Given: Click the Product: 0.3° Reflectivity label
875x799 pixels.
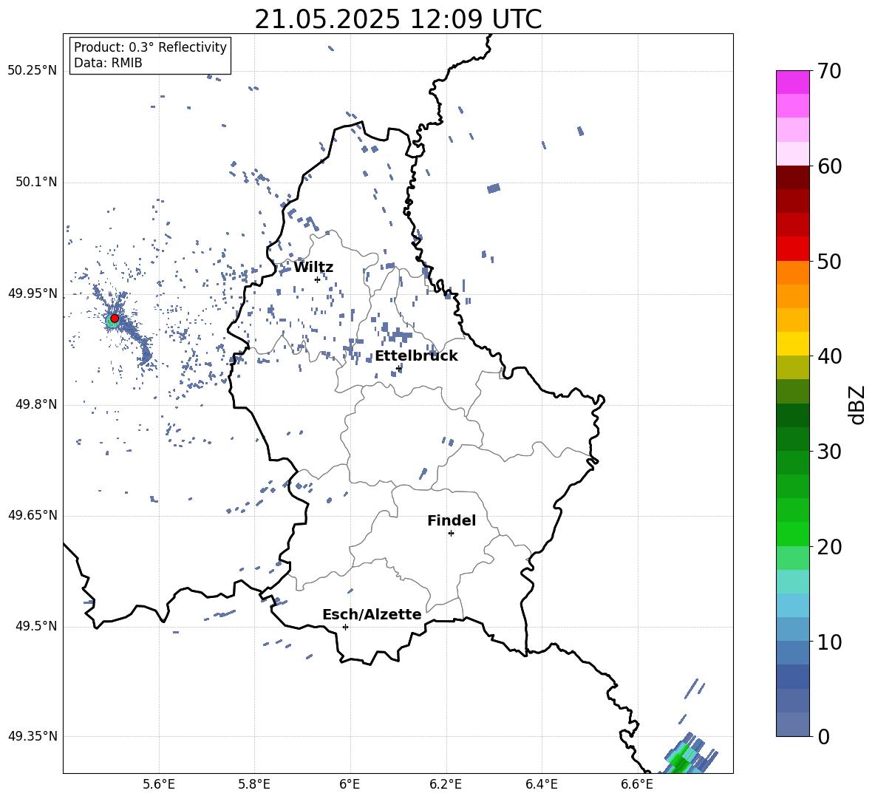Looking at the screenshot, I should [x=150, y=47].
